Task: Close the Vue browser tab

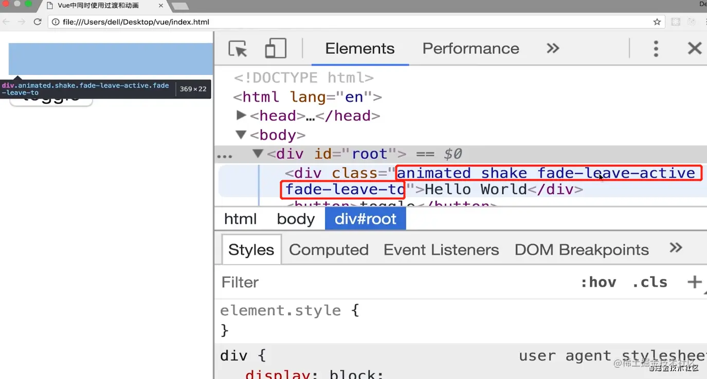Action: tap(160, 6)
